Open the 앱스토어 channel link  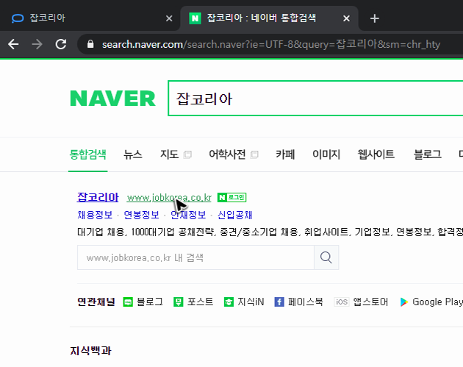point(370,302)
